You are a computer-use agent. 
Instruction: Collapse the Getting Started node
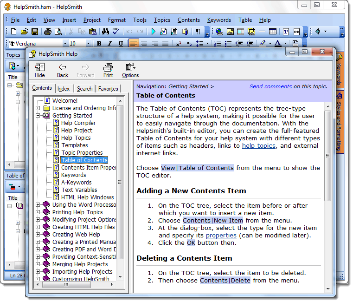click(38, 116)
